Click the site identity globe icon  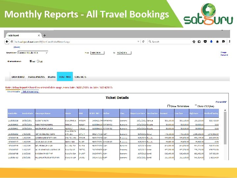point(12,42)
